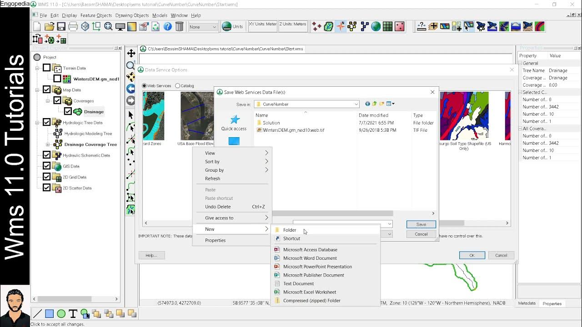Click the previous view blue back arrow
Screen dimensions: 582x327
pyautogui.click(x=131, y=89)
